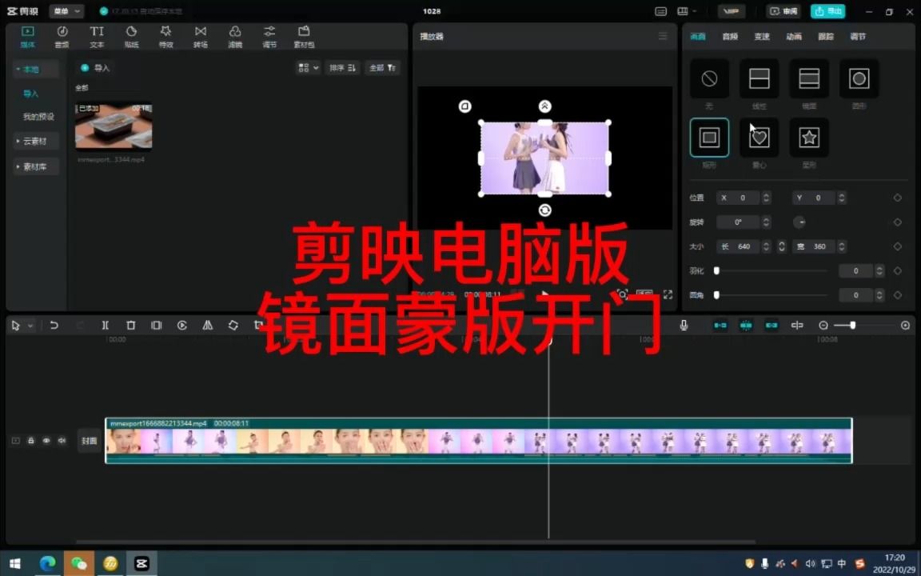921x576 pixels.
Task: Toggle the track lock on the video track
Action: pyautogui.click(x=30, y=441)
